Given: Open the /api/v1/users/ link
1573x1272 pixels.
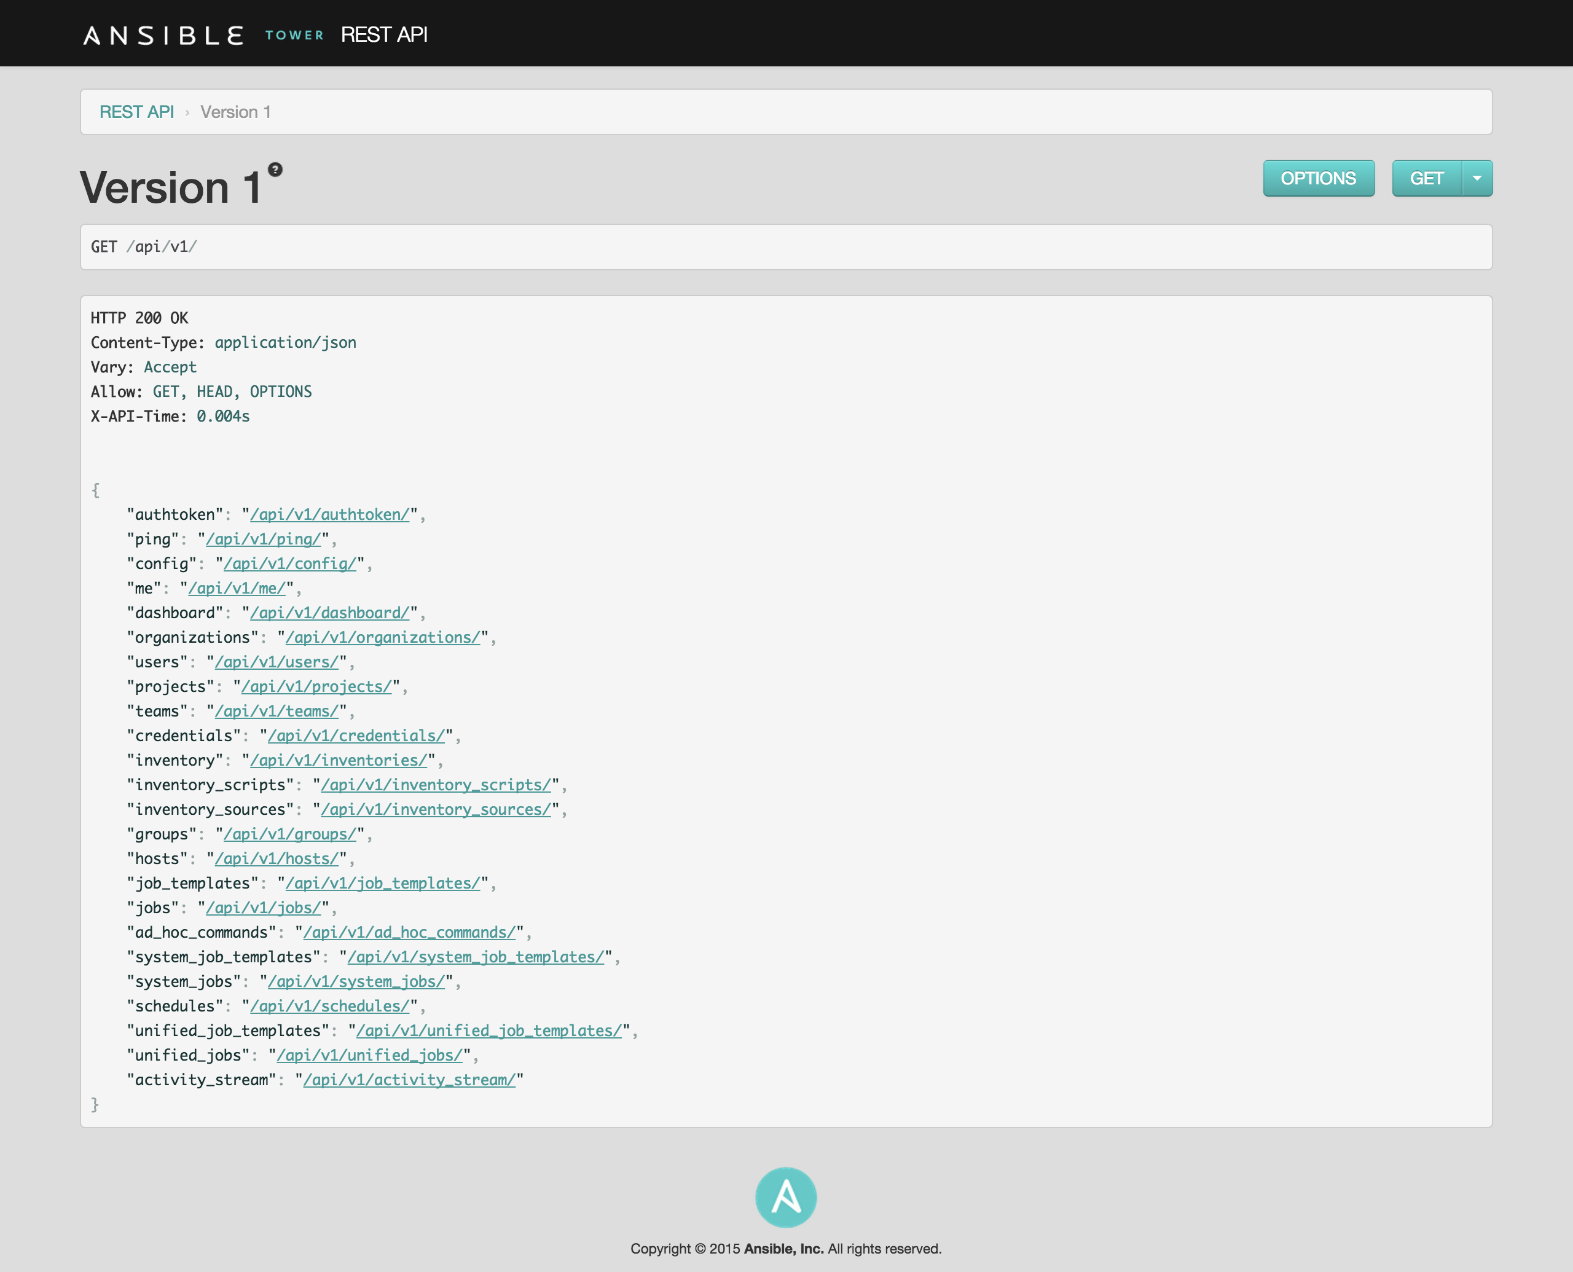Looking at the screenshot, I should (x=277, y=662).
